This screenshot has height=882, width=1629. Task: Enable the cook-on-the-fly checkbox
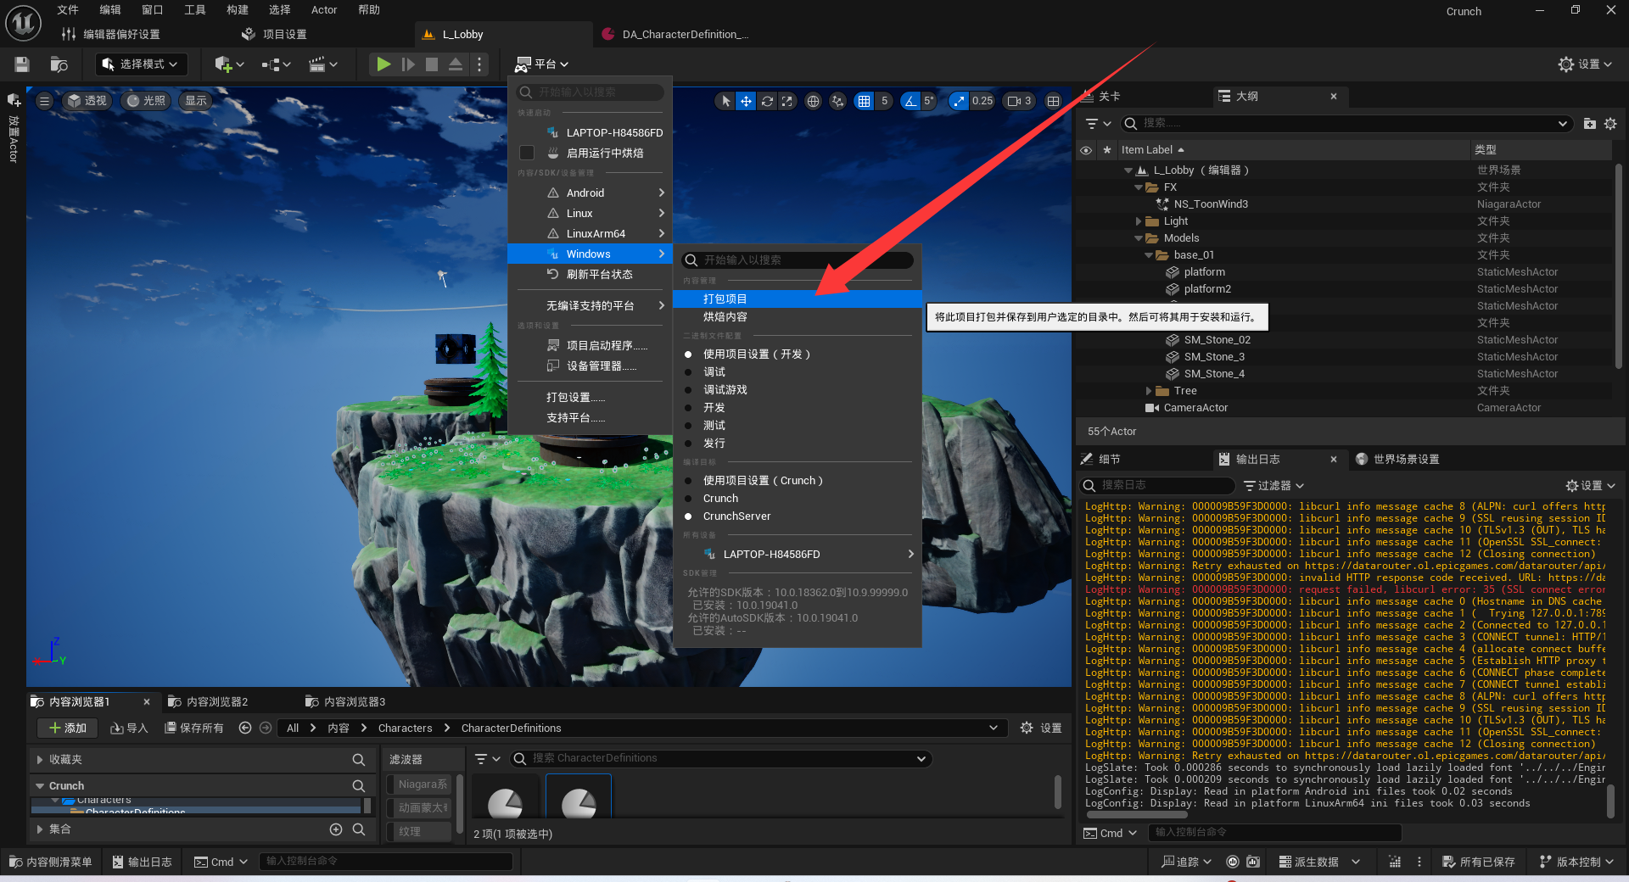[527, 153]
